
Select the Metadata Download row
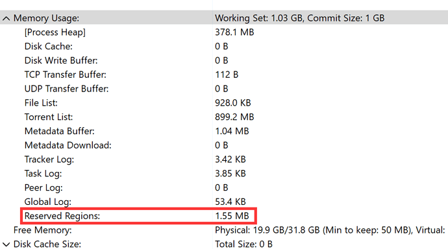(x=224, y=145)
